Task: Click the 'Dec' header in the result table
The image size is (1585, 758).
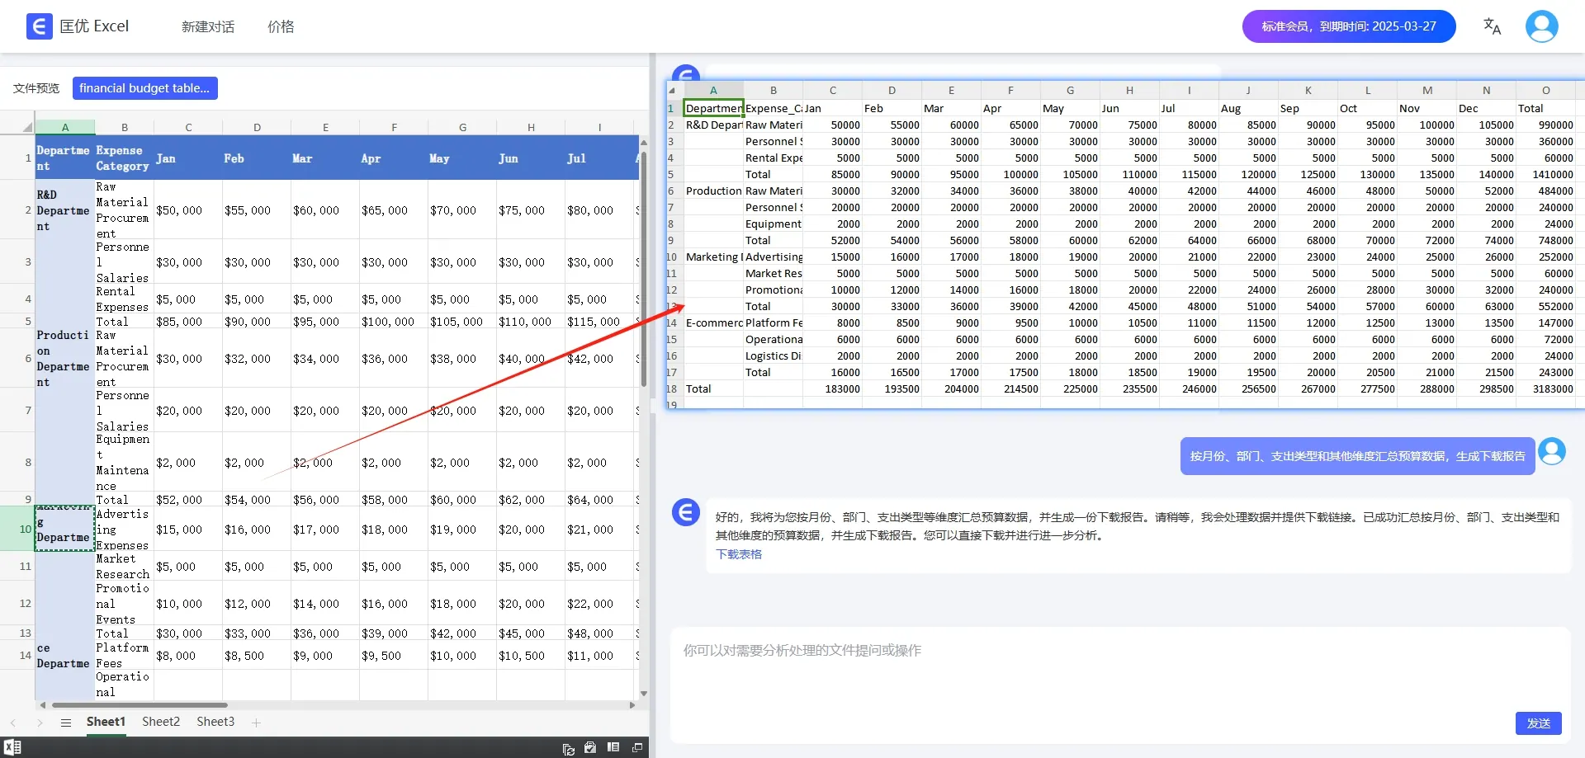Action: tap(1486, 108)
